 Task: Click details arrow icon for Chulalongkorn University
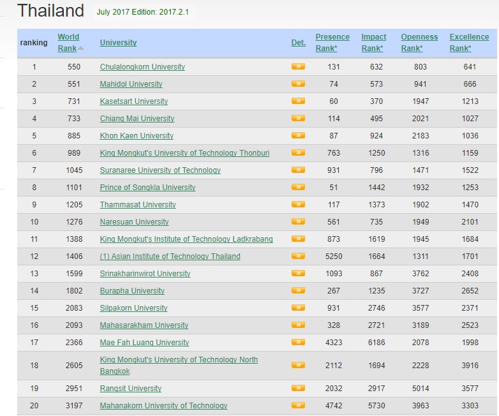tap(298, 66)
